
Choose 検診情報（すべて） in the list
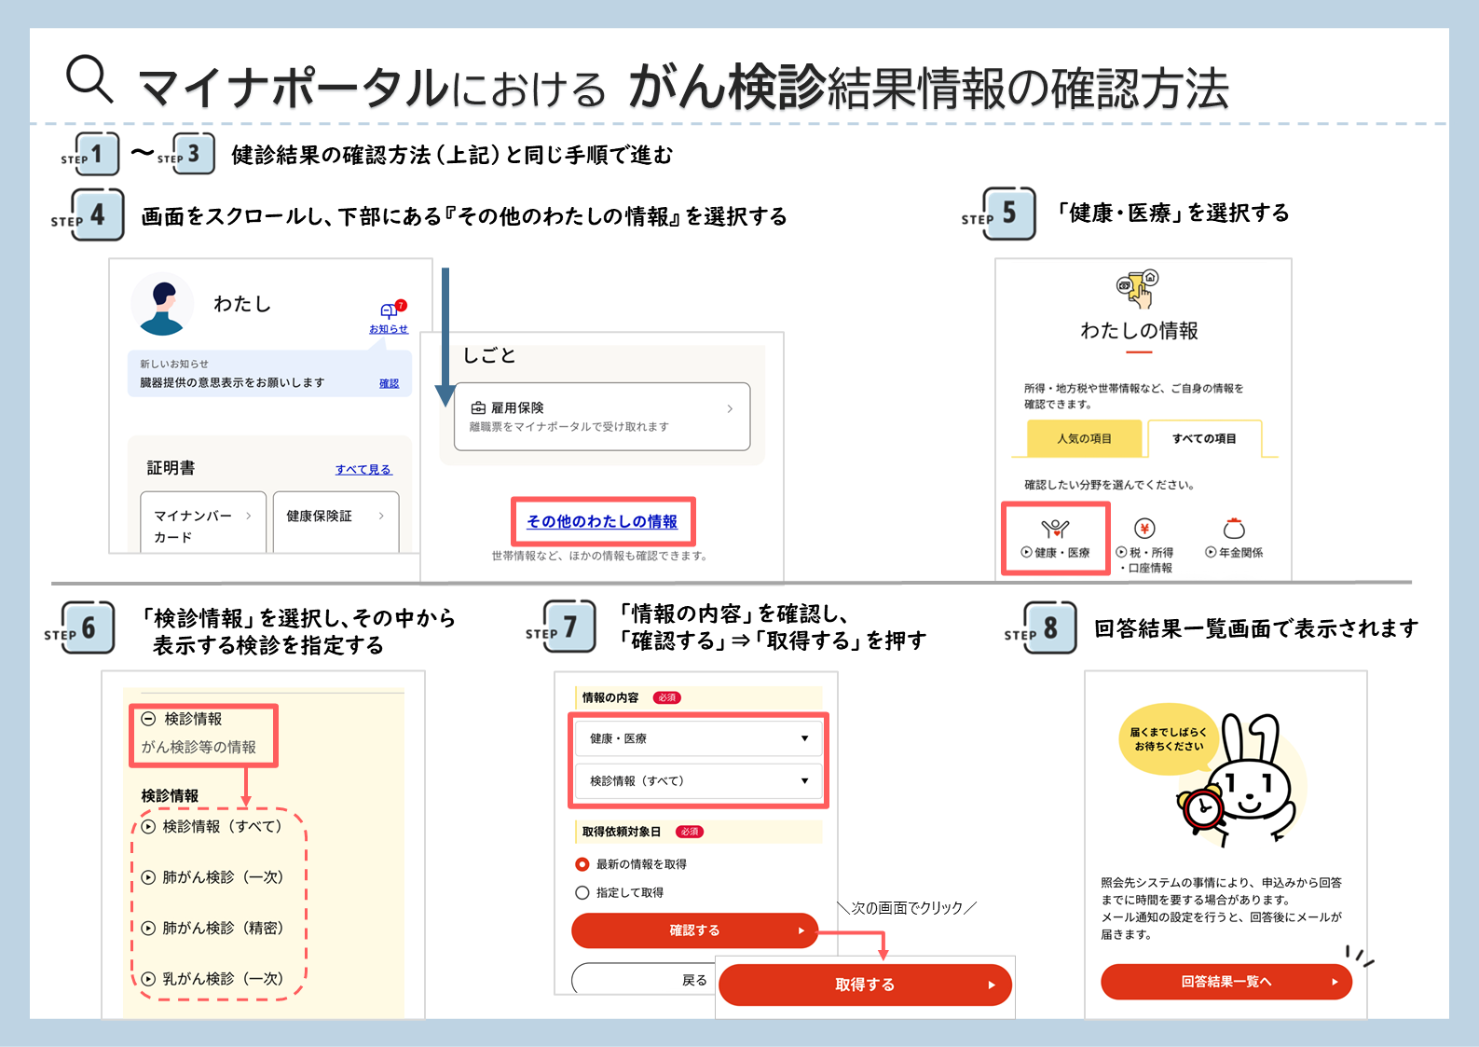click(x=212, y=827)
